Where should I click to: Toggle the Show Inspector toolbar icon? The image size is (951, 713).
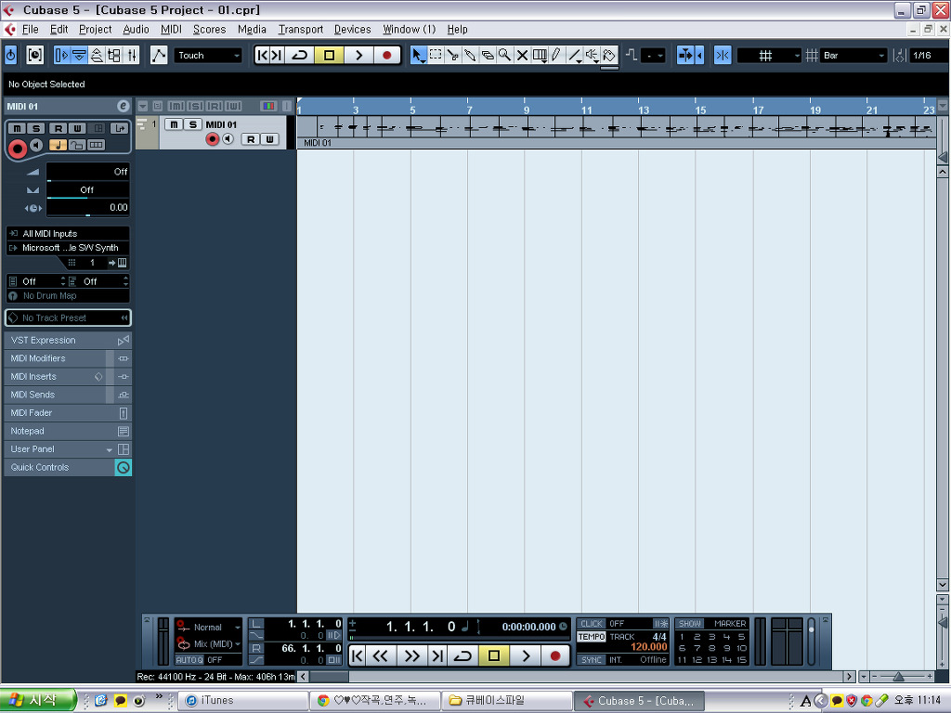(x=61, y=55)
